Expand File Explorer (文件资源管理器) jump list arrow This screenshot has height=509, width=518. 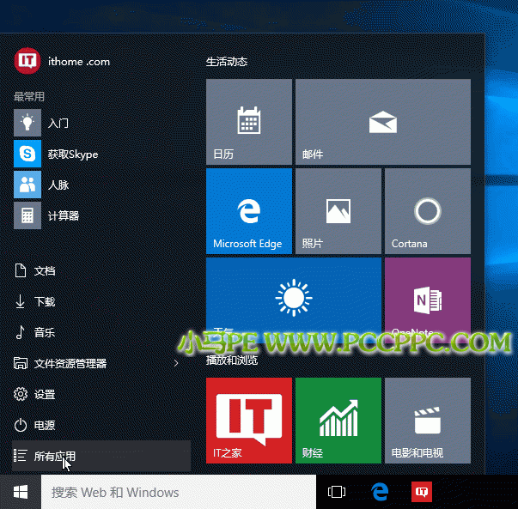176,364
